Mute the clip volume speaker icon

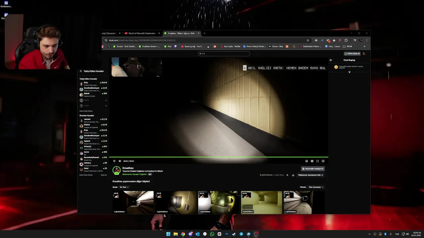point(120,161)
